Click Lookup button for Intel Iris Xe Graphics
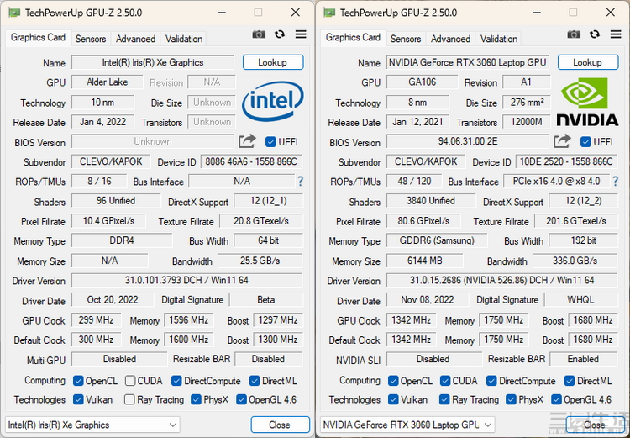 pos(272,62)
